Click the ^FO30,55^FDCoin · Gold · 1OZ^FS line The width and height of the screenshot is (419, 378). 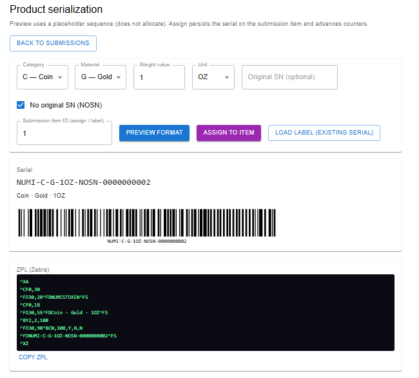[x=64, y=312]
